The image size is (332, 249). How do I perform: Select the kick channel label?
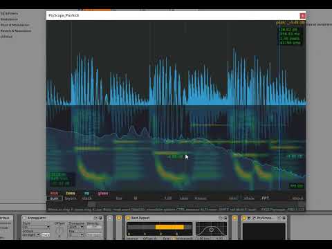(x=54, y=193)
